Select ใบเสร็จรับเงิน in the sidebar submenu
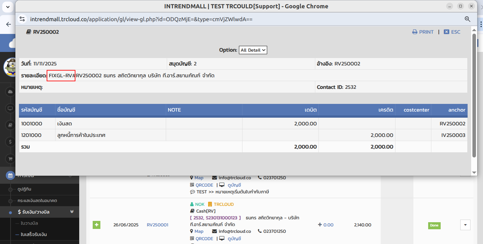The width and height of the screenshot is (483, 244). pos(33,234)
